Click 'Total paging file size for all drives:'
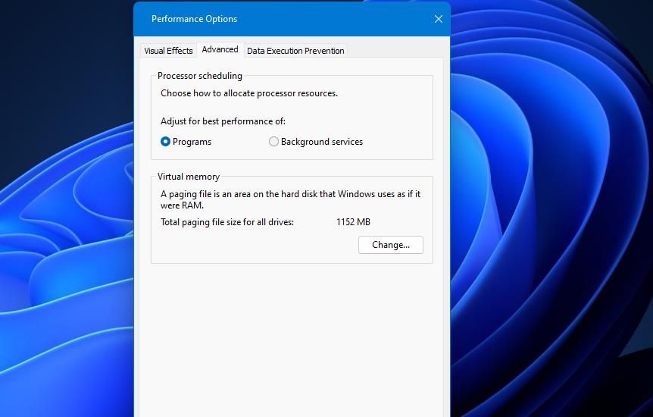The image size is (653, 417). 227,222
